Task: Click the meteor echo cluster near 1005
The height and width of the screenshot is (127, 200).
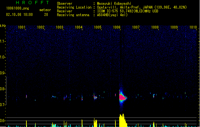Action: [95, 97]
